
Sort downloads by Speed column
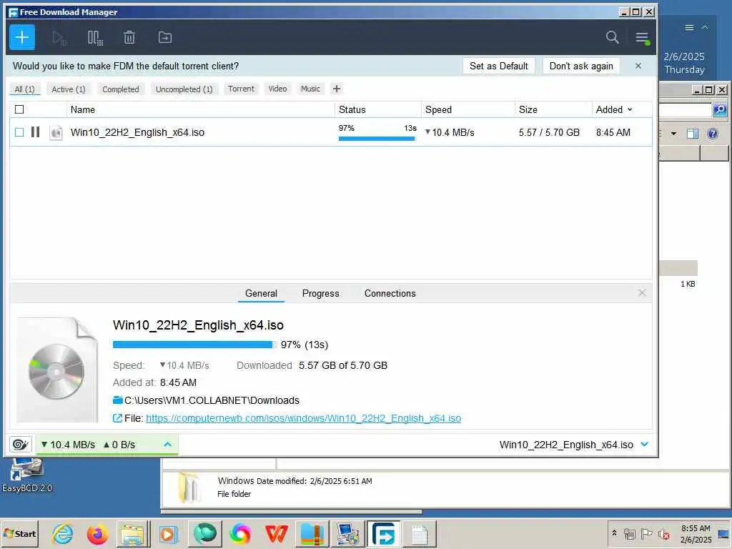coord(438,109)
